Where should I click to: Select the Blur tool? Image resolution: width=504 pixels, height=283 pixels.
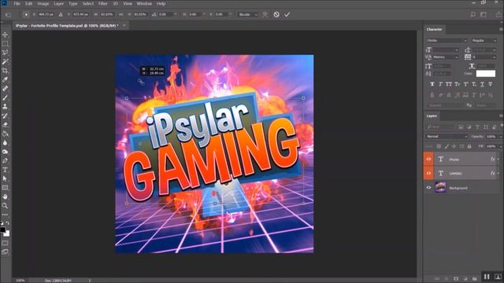(5, 142)
